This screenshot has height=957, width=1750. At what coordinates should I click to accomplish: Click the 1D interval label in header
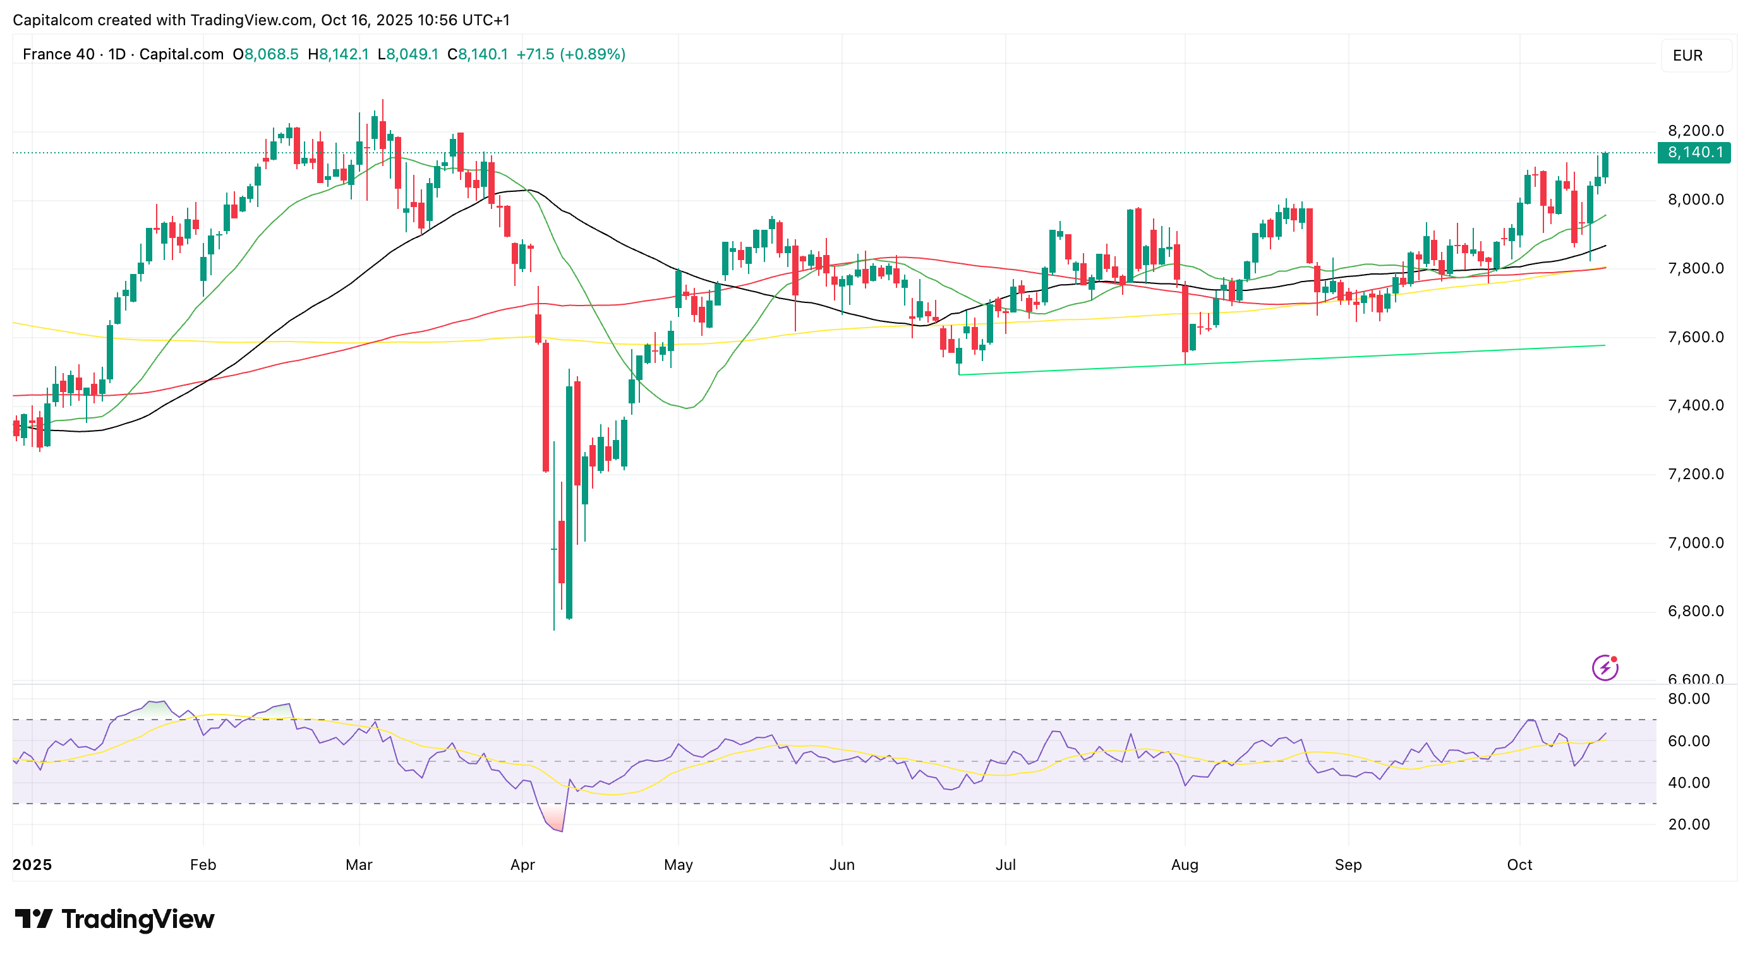(117, 54)
